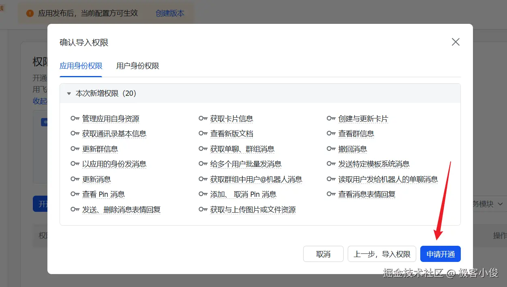This screenshot has width=507, height=287.
Task: Click the 申请开通 button
Action: click(x=441, y=254)
